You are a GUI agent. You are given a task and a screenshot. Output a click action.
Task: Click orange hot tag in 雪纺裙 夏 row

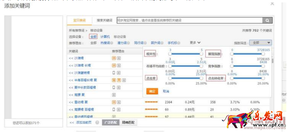[114, 102]
